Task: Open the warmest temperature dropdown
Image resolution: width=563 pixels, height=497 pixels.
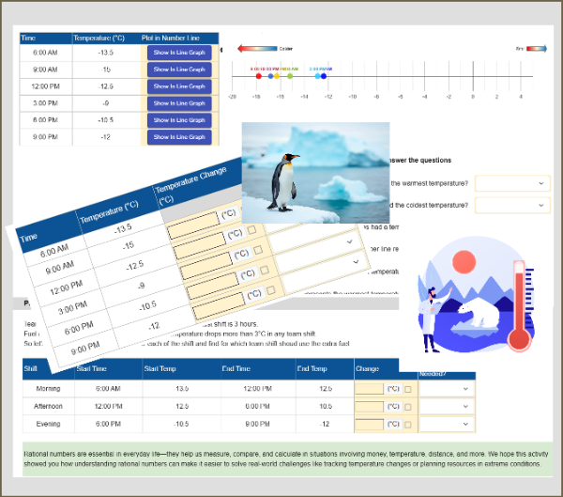Action: coord(512,183)
